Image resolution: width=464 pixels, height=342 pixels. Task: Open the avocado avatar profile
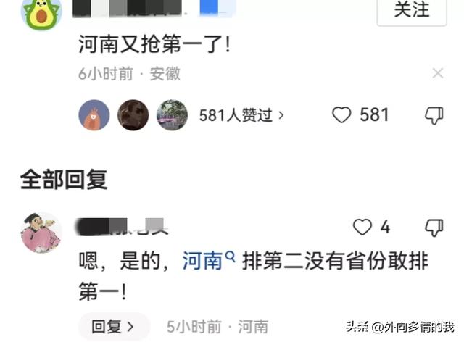41,12
